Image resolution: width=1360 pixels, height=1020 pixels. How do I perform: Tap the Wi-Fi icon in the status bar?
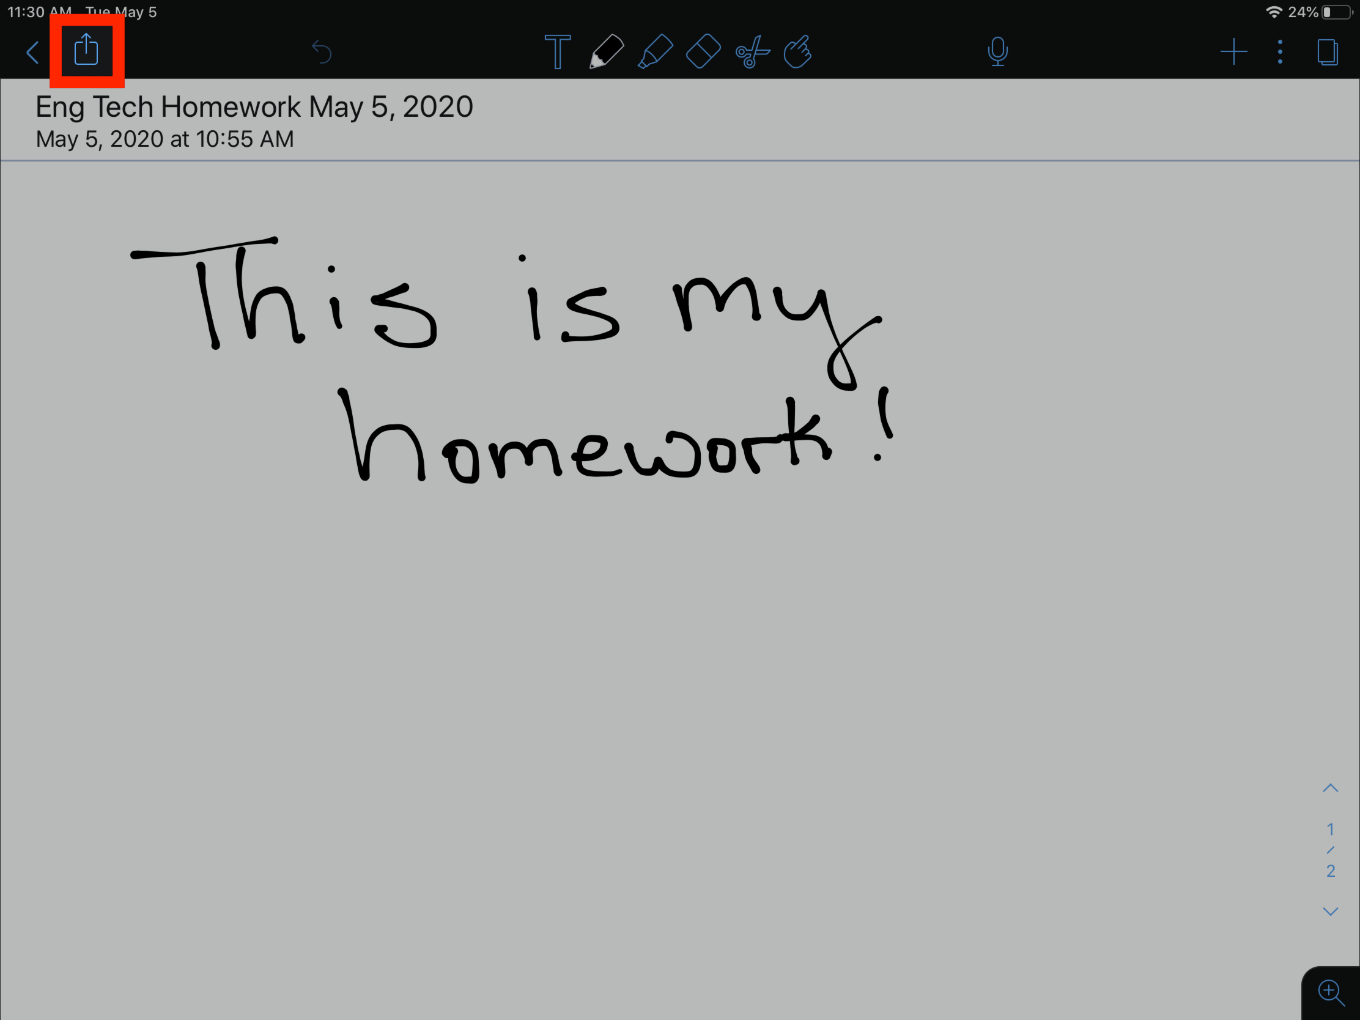pyautogui.click(x=1274, y=12)
